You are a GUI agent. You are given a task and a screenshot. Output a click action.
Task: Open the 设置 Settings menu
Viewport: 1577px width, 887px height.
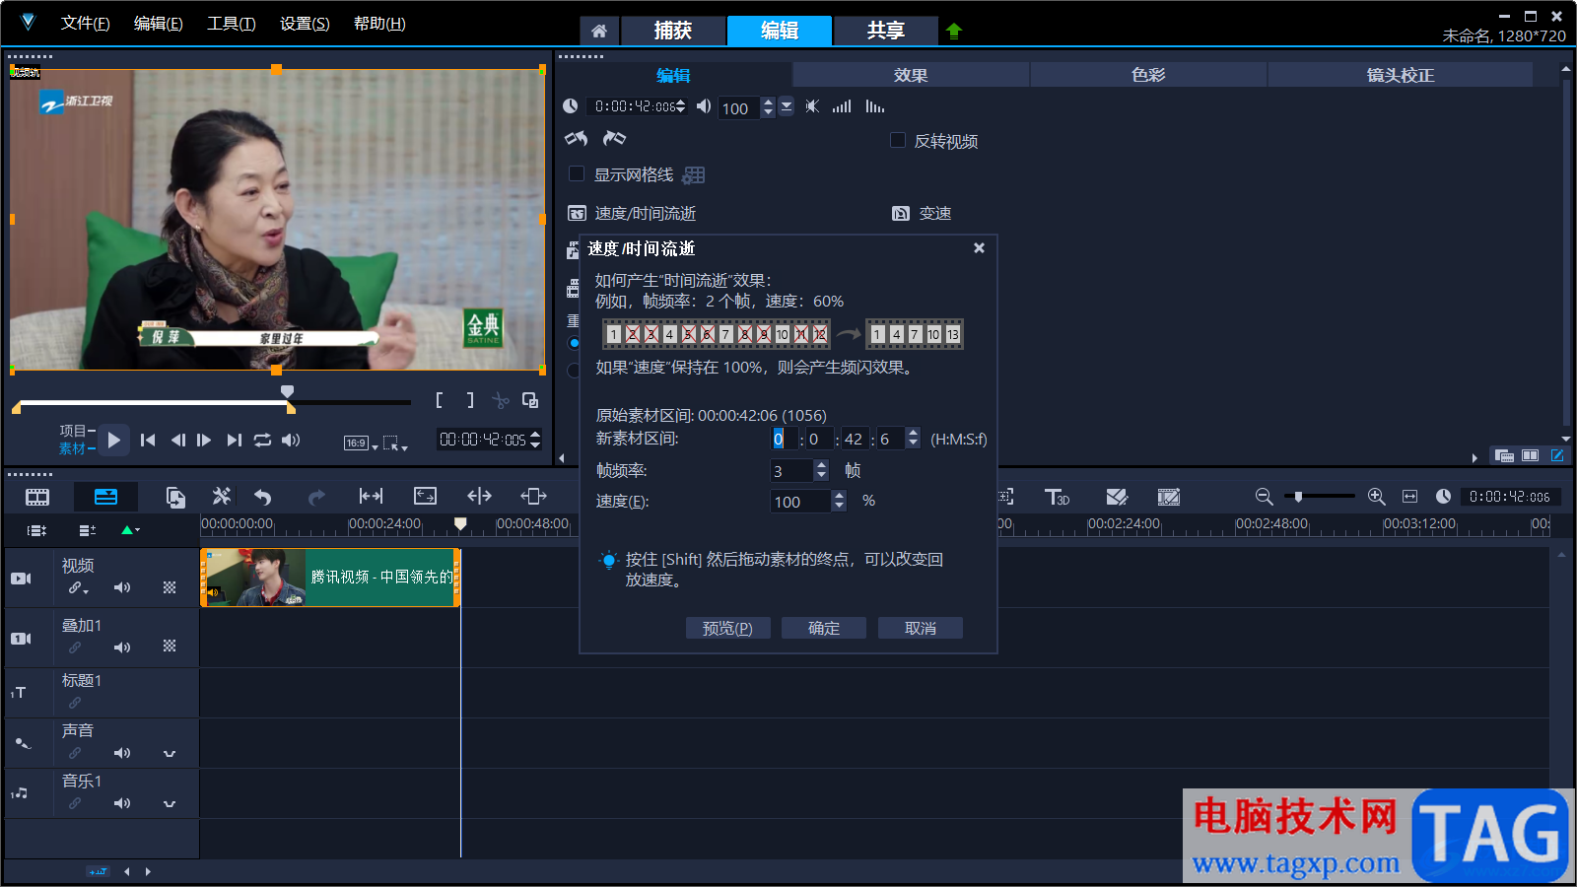tap(305, 23)
